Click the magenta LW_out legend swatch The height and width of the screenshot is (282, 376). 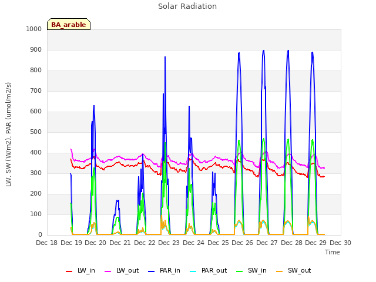tap(108, 271)
